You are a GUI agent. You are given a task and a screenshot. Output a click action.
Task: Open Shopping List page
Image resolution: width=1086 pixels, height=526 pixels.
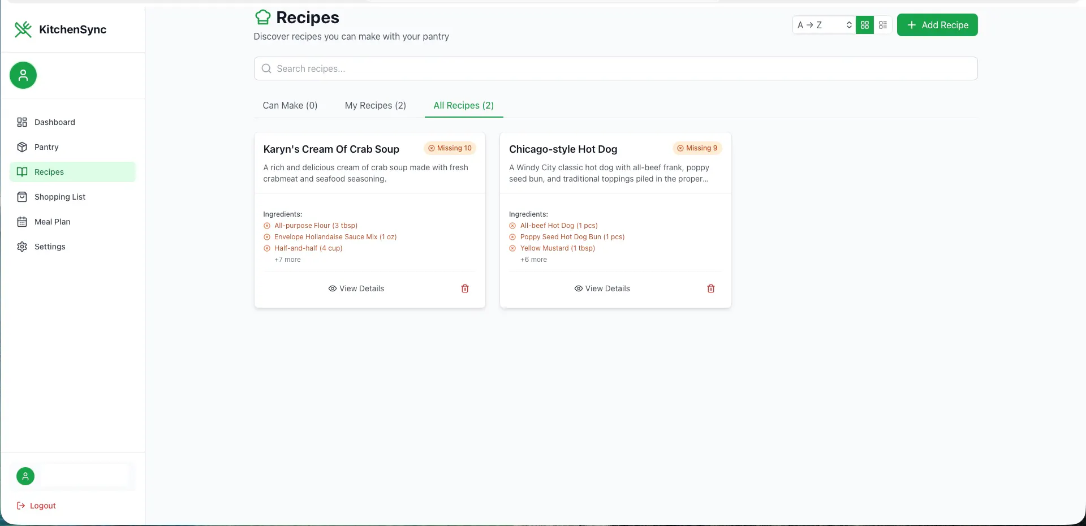72,197
